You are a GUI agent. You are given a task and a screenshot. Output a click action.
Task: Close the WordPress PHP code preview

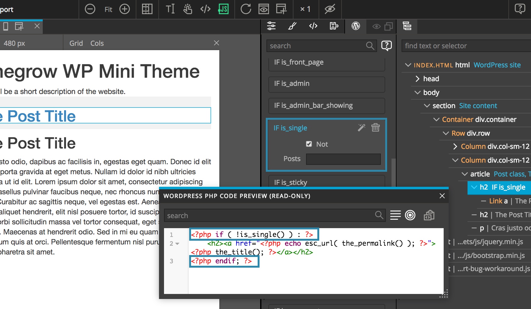click(x=442, y=196)
